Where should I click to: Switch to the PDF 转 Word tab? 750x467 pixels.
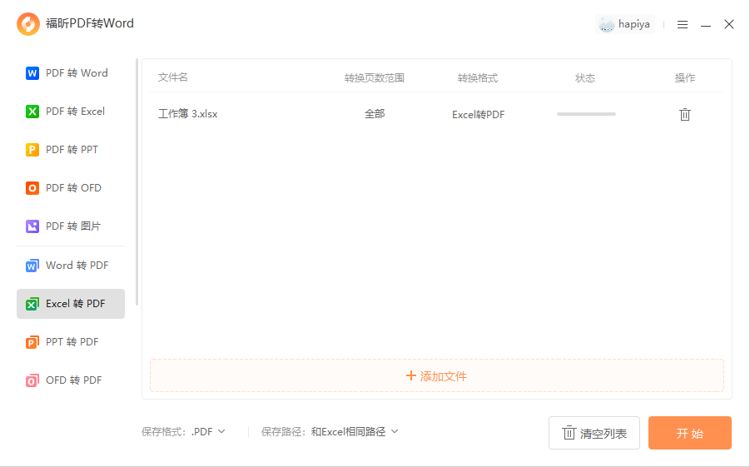[x=71, y=73]
